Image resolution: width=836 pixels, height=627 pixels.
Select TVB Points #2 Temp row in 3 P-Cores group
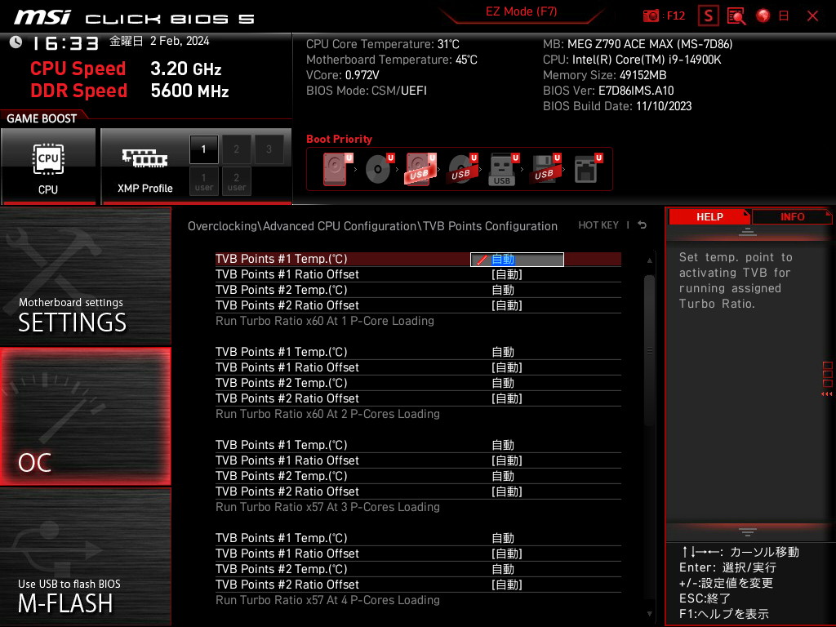pyautogui.click(x=418, y=476)
